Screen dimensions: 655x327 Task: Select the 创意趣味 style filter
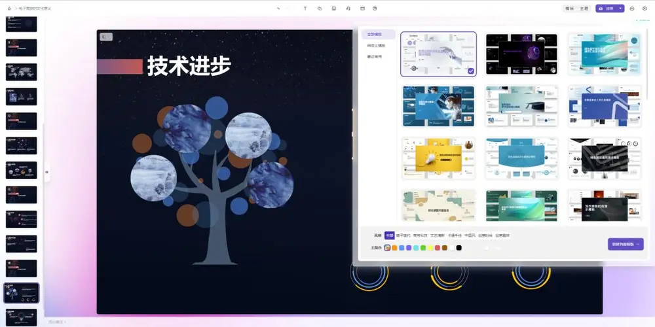tap(502, 235)
